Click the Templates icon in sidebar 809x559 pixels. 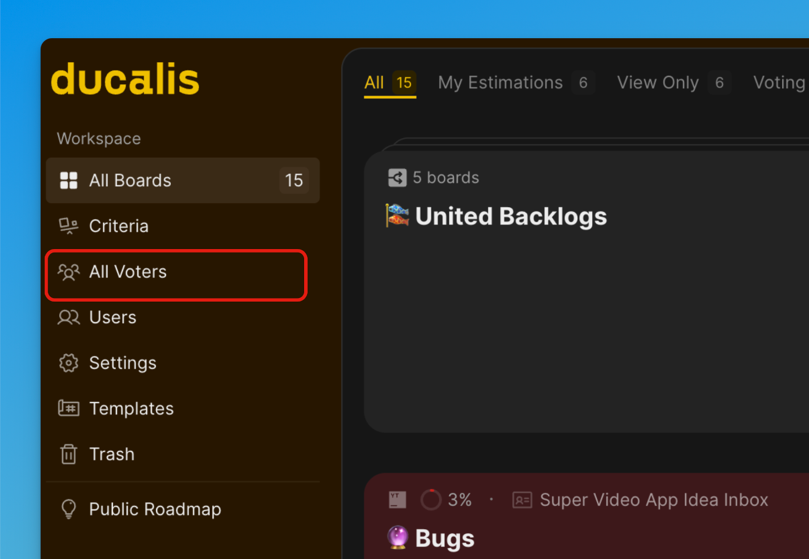coord(69,408)
